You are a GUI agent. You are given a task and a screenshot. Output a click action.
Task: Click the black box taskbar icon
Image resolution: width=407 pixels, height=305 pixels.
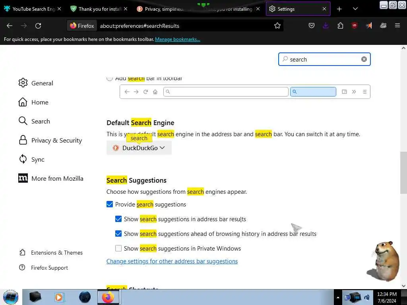35,297
